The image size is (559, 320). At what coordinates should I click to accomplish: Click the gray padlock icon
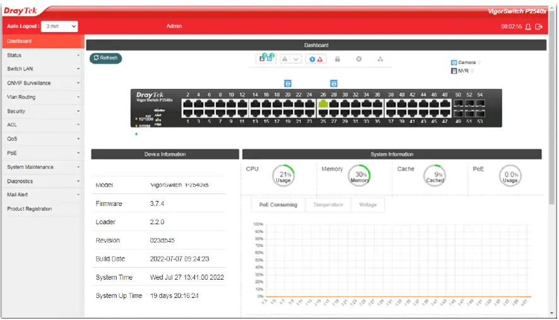click(338, 59)
